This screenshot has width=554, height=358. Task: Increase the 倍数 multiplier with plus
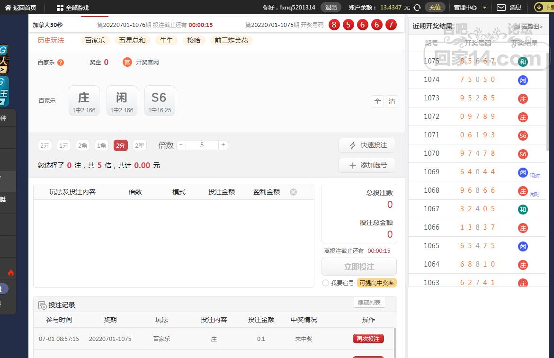click(x=223, y=145)
